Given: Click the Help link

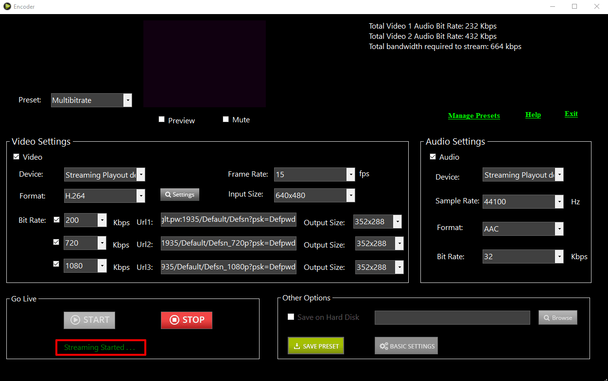Looking at the screenshot, I should 533,115.
